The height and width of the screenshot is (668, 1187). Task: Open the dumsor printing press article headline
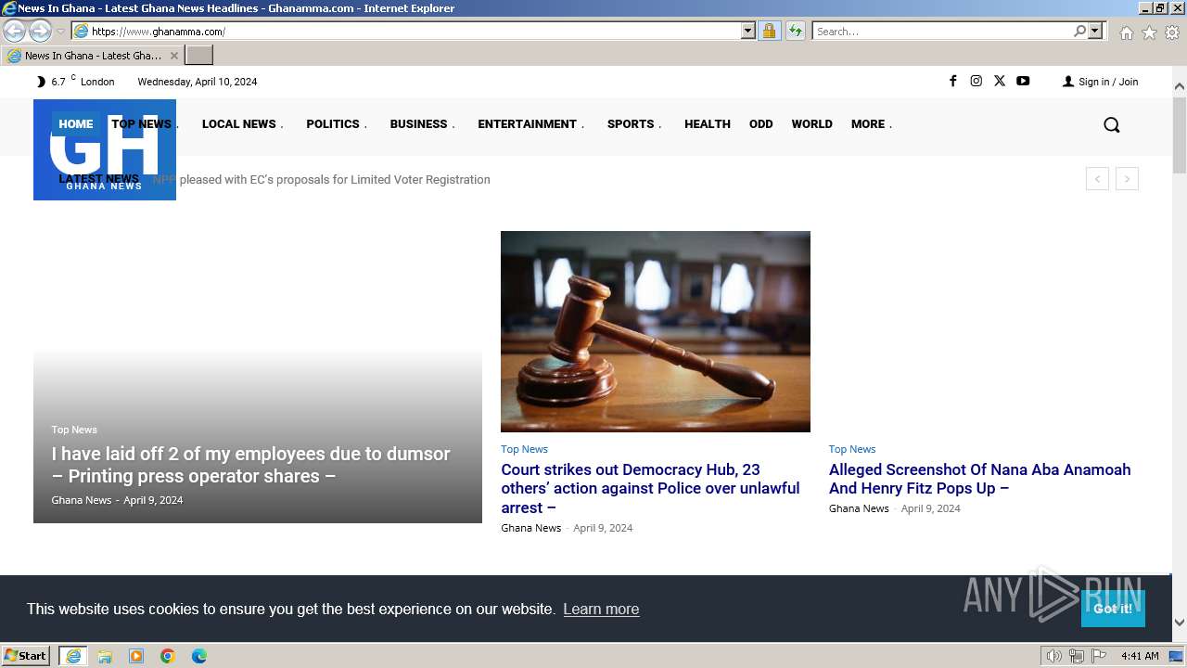tap(250, 465)
